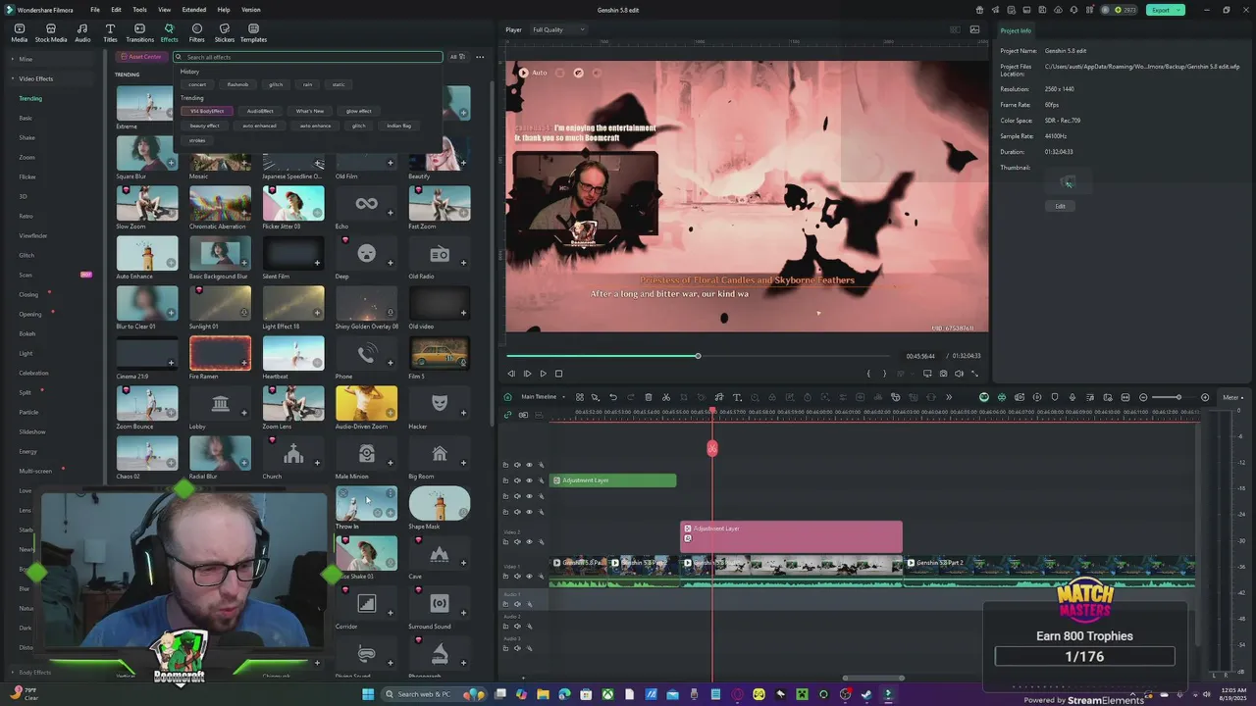
Task: Open the Tools menu
Action: 139,10
